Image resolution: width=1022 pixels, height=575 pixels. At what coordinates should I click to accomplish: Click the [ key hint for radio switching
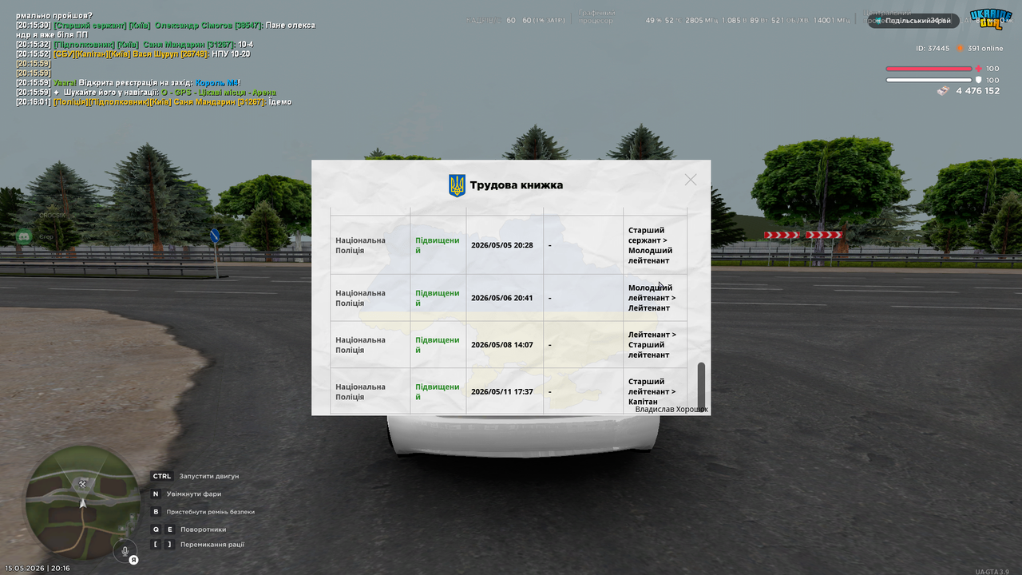coord(156,544)
